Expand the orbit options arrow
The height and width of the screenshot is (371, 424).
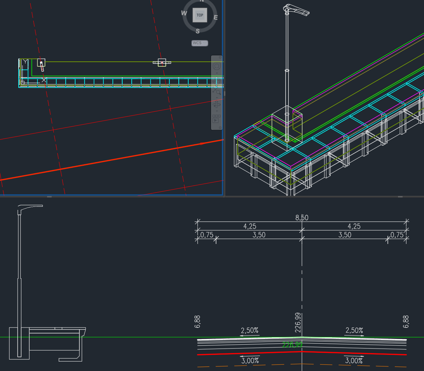click(x=216, y=111)
